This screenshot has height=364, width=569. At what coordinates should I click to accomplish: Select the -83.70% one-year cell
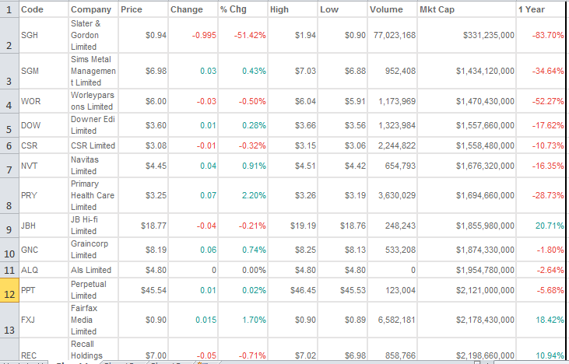click(541, 35)
